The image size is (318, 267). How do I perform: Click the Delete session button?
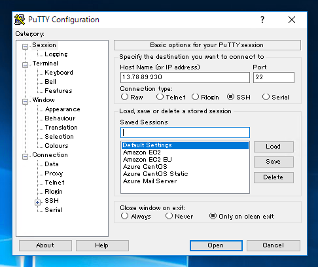[274, 177]
